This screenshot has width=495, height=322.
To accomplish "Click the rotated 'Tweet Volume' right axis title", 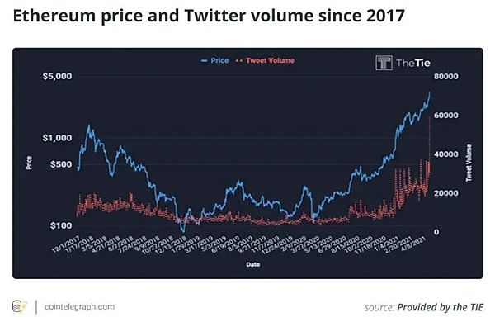I will (x=469, y=163).
